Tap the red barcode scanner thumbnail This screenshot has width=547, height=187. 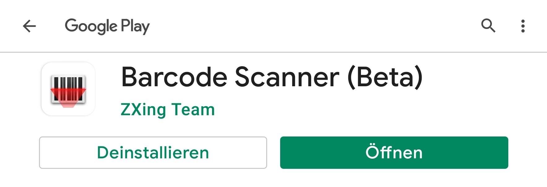coord(68,89)
